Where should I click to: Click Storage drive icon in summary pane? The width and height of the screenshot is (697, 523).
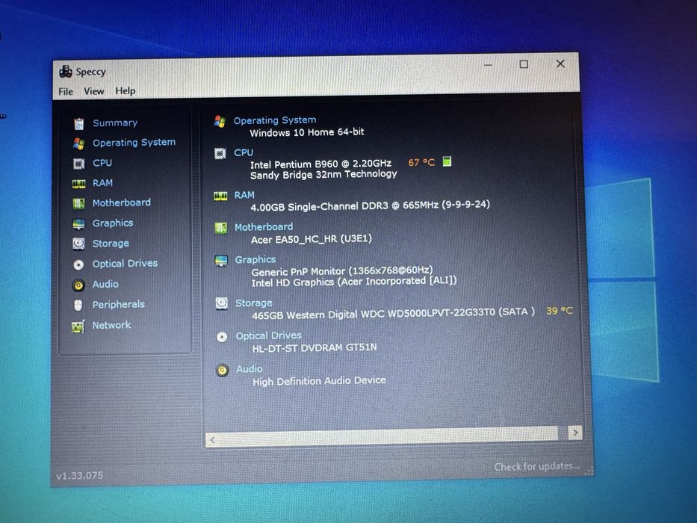[221, 304]
